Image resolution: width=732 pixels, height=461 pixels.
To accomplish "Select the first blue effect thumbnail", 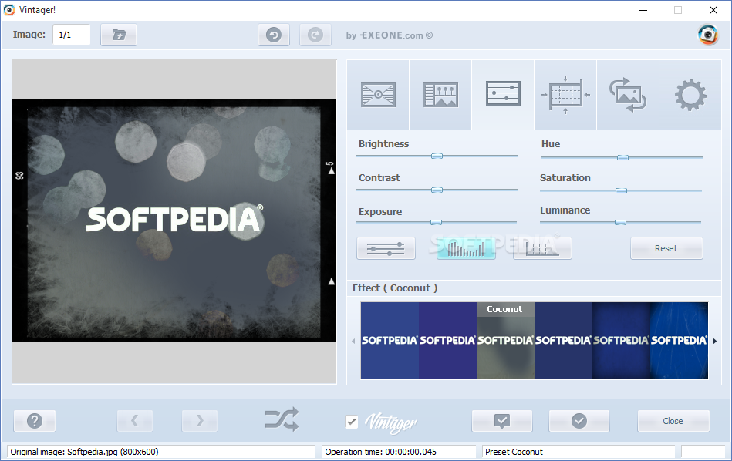I will pyautogui.click(x=390, y=341).
